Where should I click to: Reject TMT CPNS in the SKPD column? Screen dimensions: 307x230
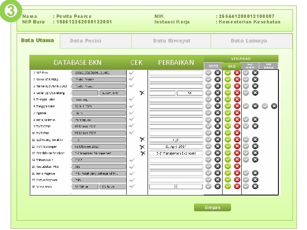point(217,126)
